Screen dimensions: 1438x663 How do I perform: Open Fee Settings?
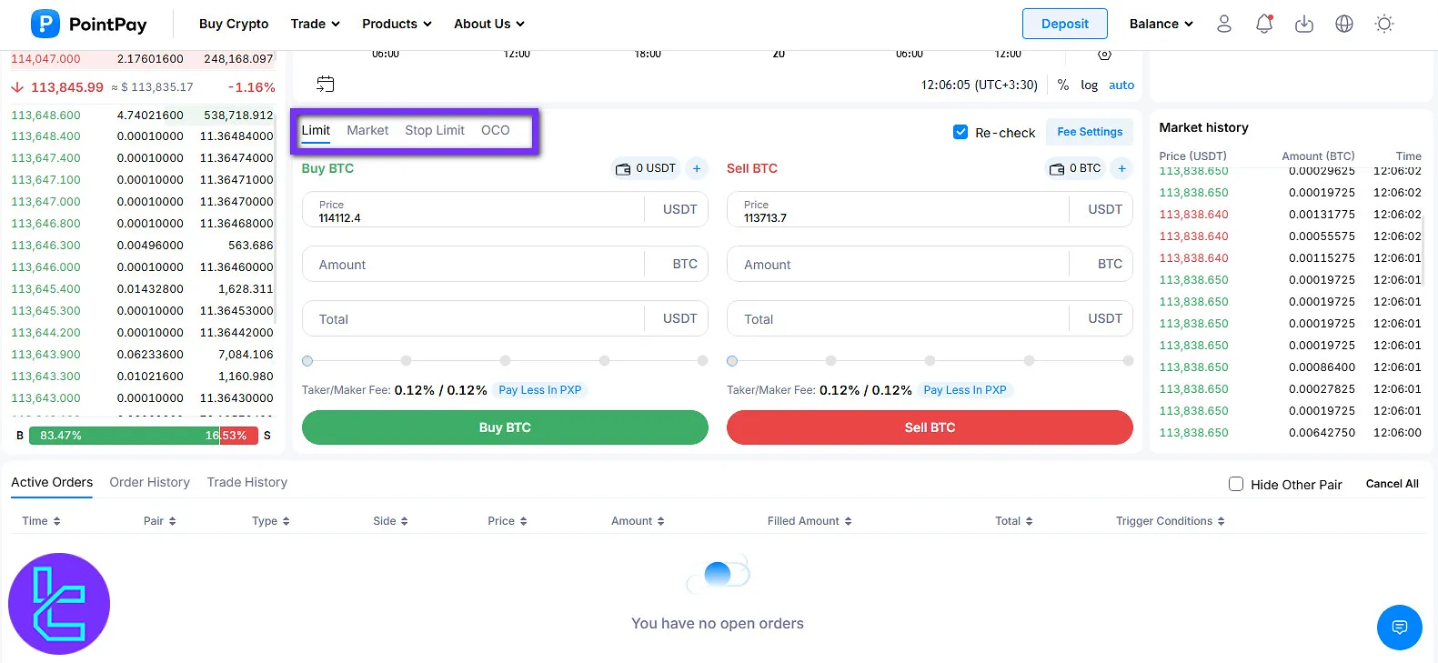click(1090, 132)
